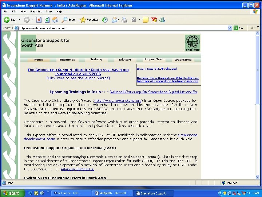Screen dimensions: 262x197
Task: Click the address bar URL field
Action: (x=123, y=28)
